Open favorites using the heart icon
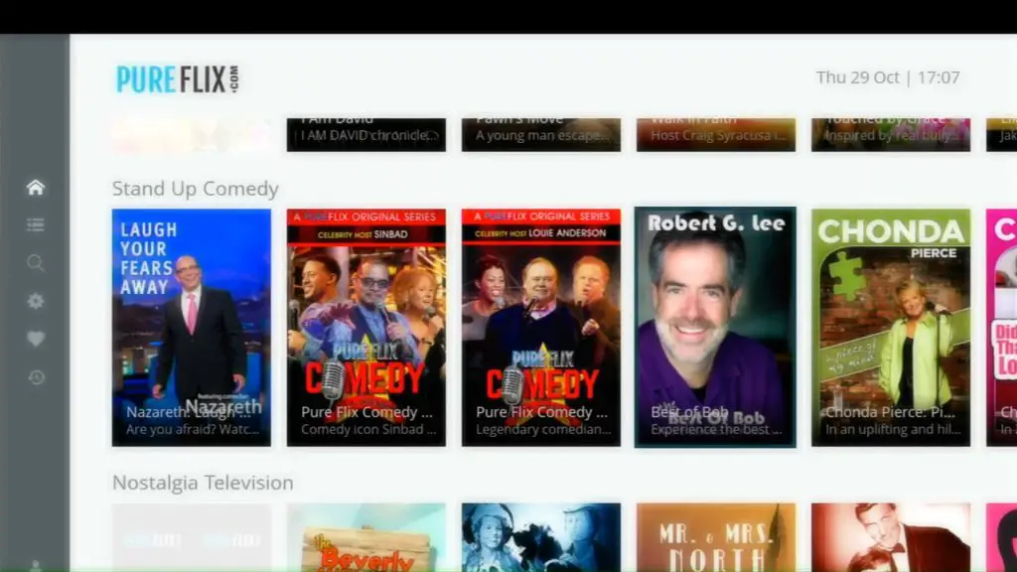Image resolution: width=1017 pixels, height=572 pixels. pos(36,339)
